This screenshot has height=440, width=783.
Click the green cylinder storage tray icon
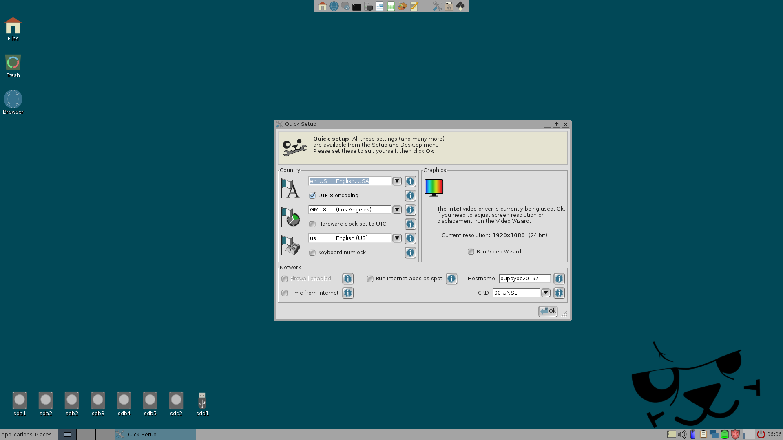click(x=725, y=434)
